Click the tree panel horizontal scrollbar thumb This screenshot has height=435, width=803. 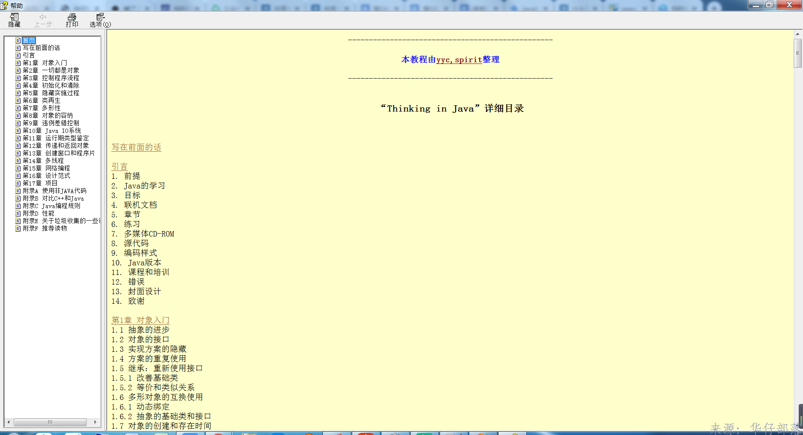pos(50,422)
